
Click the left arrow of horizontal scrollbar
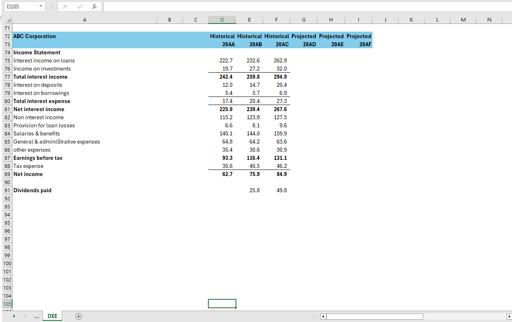[322, 316]
